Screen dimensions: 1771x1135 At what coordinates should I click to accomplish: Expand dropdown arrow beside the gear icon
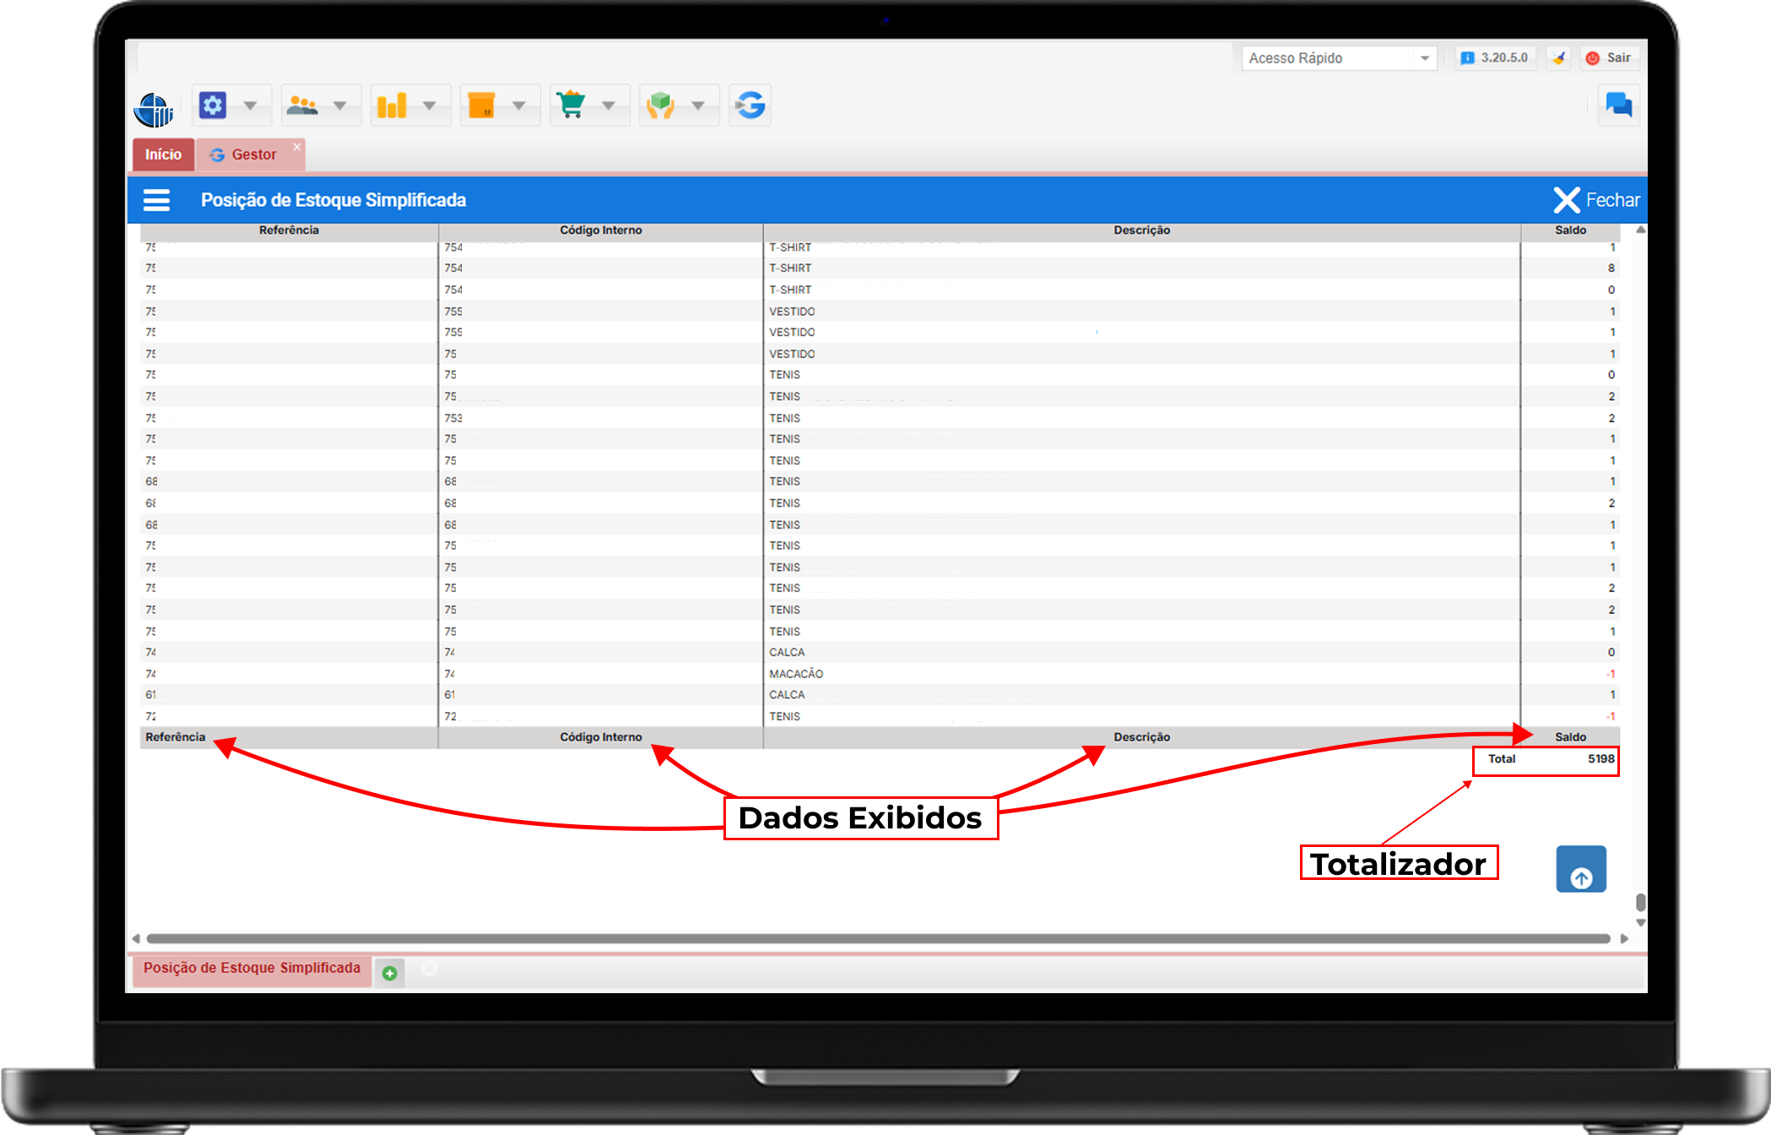click(x=250, y=106)
